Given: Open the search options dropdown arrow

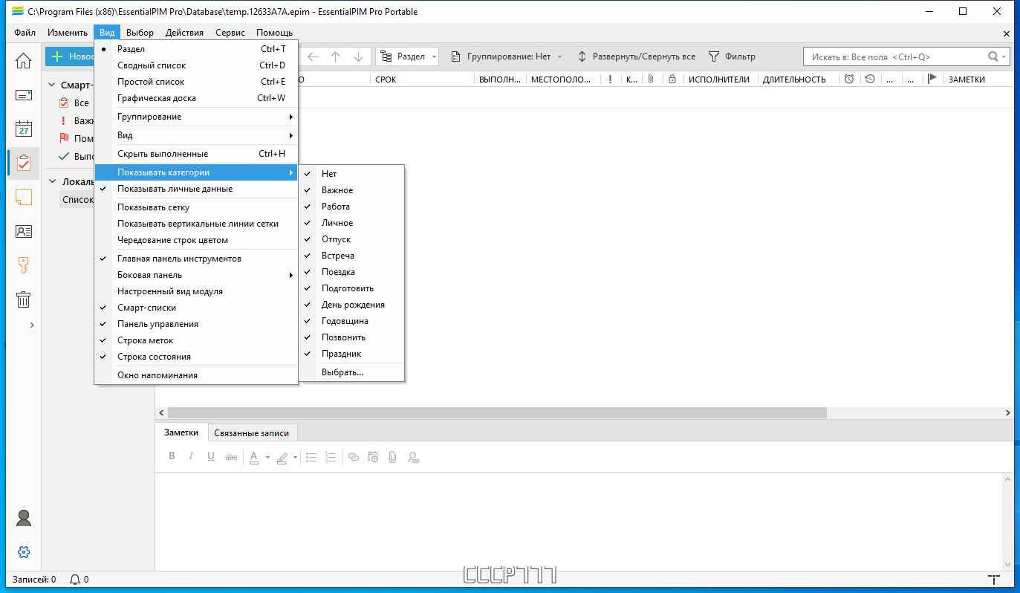Looking at the screenshot, I should tap(1004, 56).
